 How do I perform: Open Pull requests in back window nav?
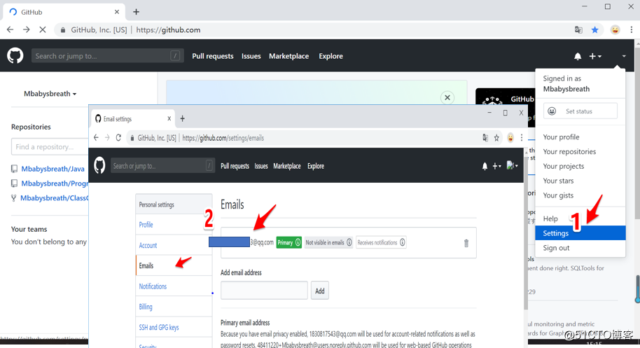coord(213,56)
